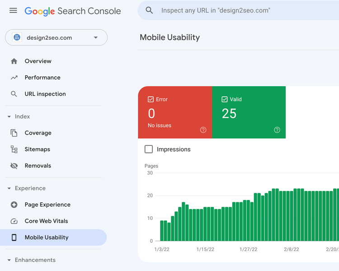
Task: Click the 1/15/22 date label on chart
Action: coord(205,249)
